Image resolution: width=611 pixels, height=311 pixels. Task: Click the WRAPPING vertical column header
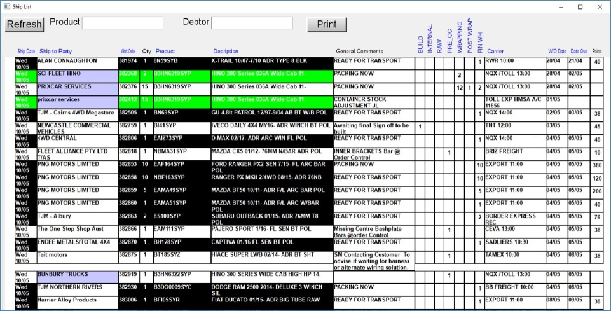pos(460,38)
